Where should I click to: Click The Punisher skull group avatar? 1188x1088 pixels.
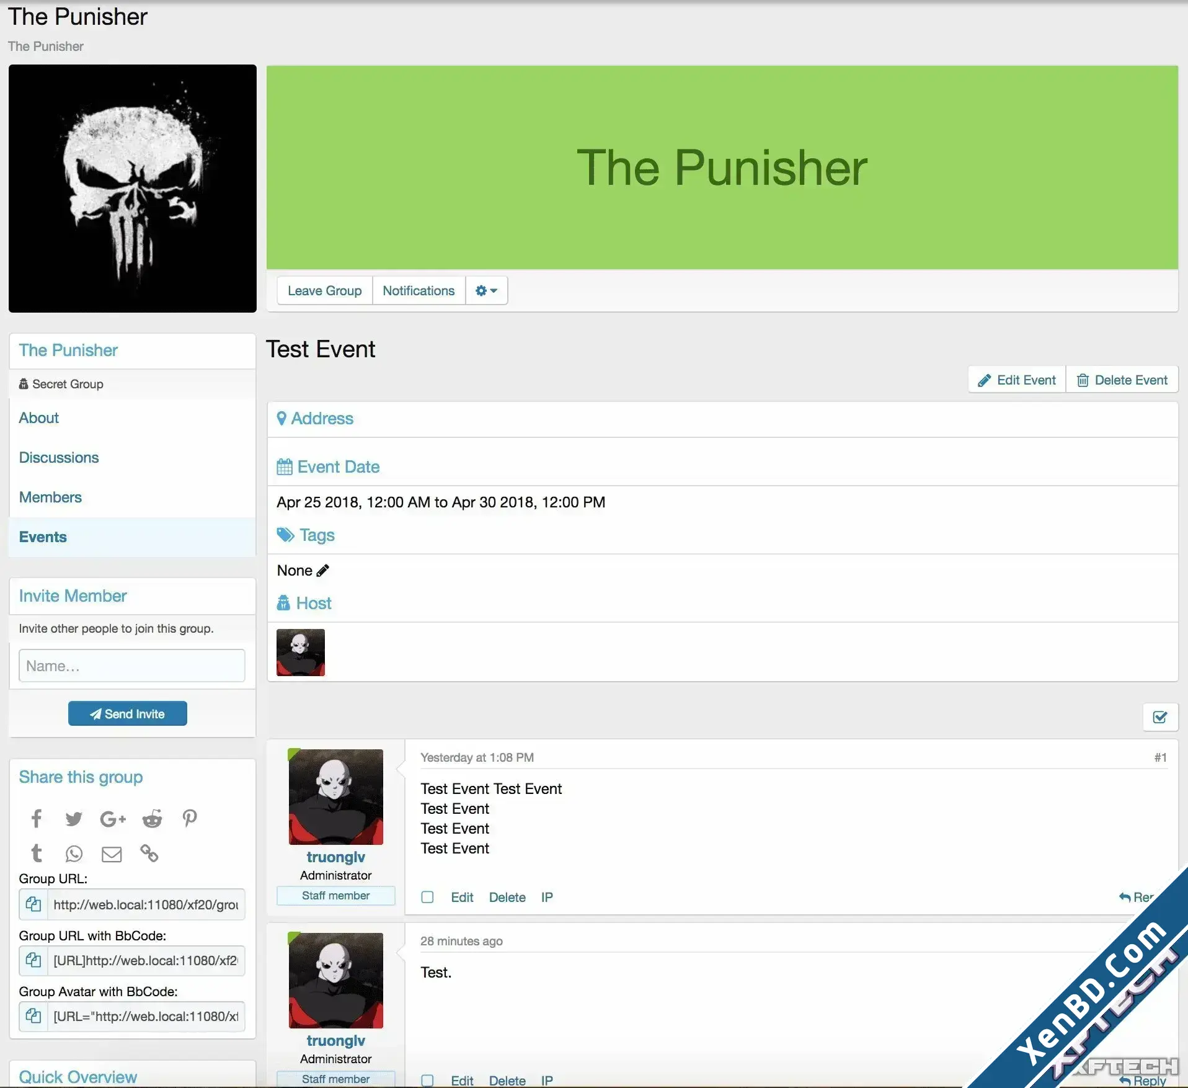click(x=133, y=189)
